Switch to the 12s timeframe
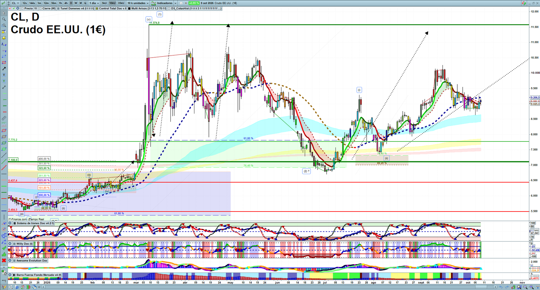 click(x=25, y=3)
